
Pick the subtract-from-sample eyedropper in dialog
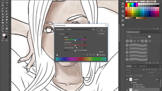[x=93, y=55]
